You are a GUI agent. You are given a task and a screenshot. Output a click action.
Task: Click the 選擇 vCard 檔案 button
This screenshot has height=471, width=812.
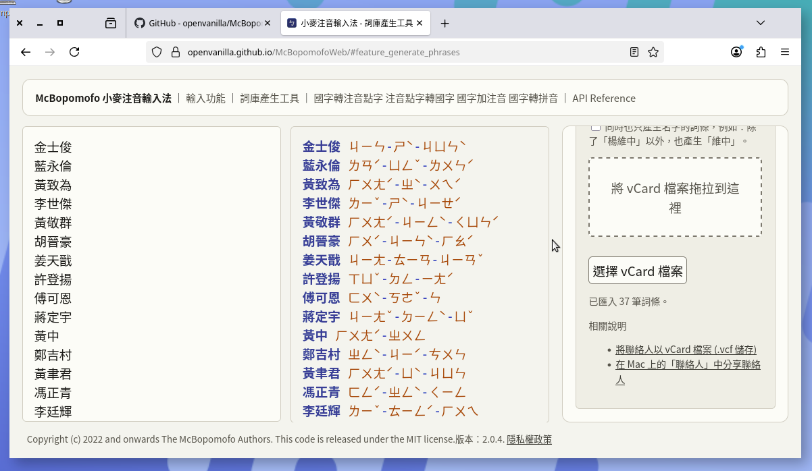[x=638, y=271]
